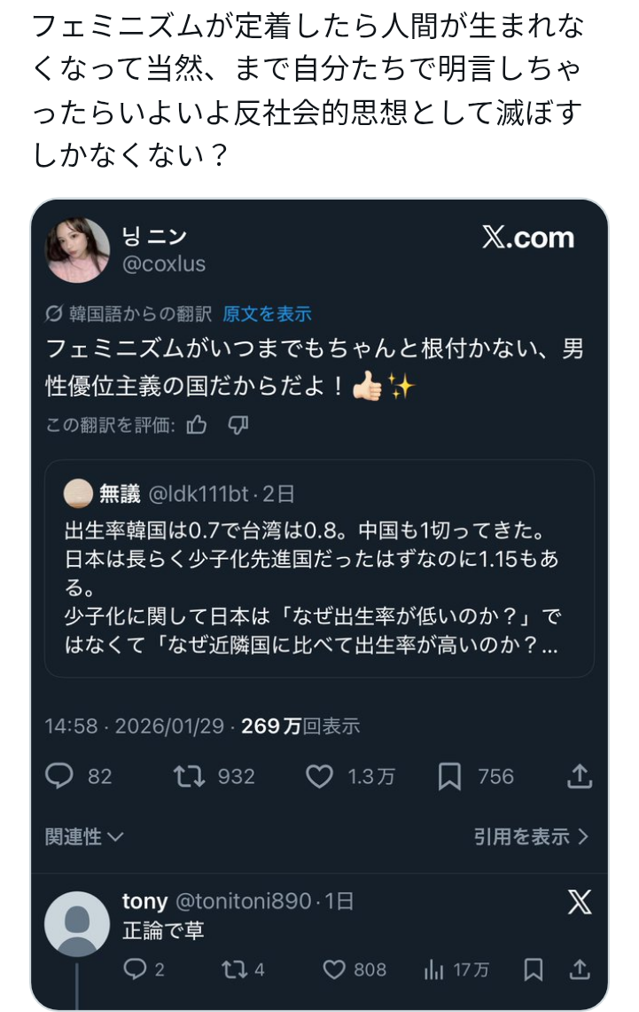Open tony's default avatar profile

77,924
